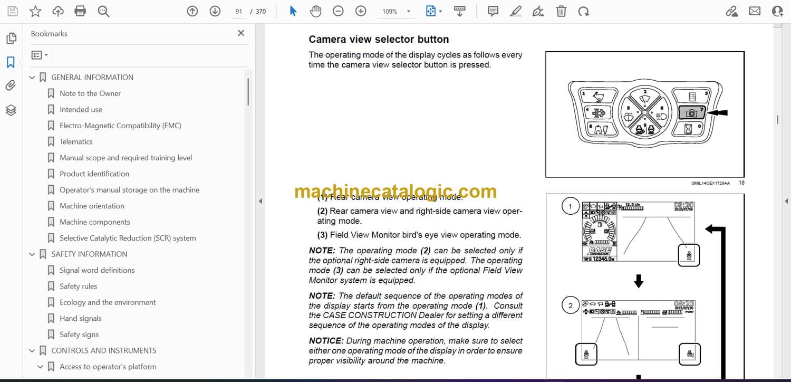The image size is (791, 382).
Task: Go to previous page arrow
Action: point(192,11)
